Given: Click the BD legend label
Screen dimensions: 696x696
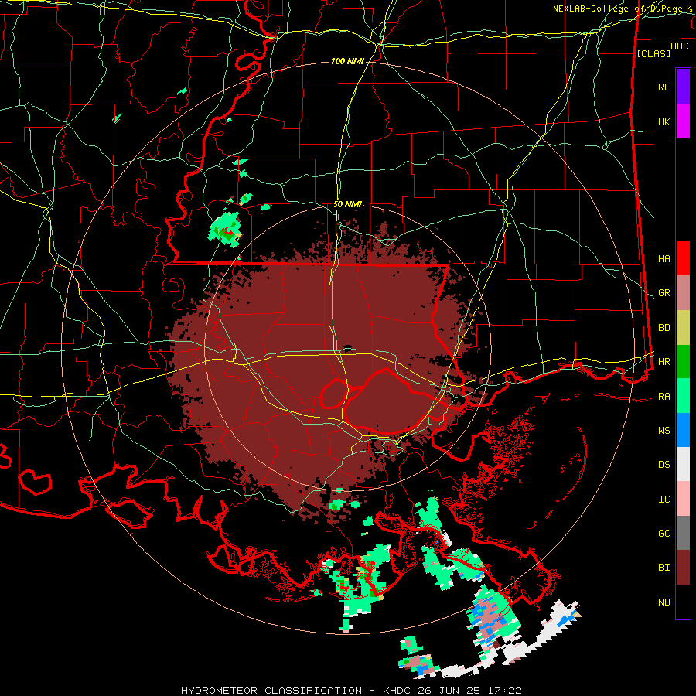Looking at the screenshot, I should pyautogui.click(x=664, y=328).
